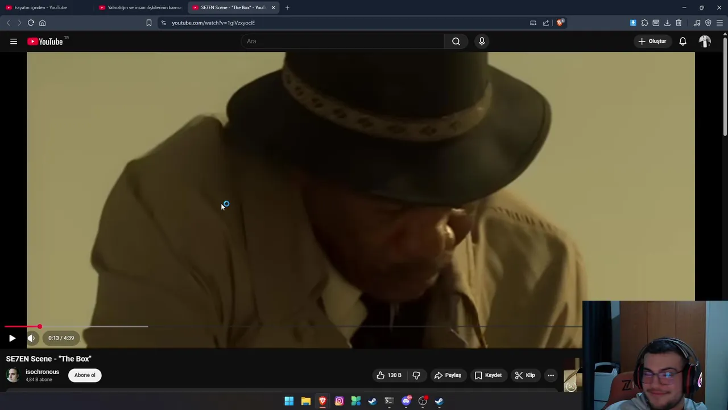The image size is (728, 410).
Task: Open the blue downloader extension icon
Action: [633, 23]
